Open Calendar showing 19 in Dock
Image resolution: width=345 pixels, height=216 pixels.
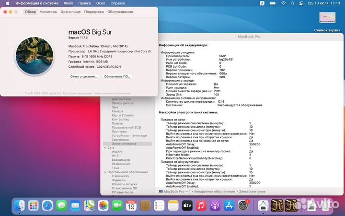[x=131, y=205]
